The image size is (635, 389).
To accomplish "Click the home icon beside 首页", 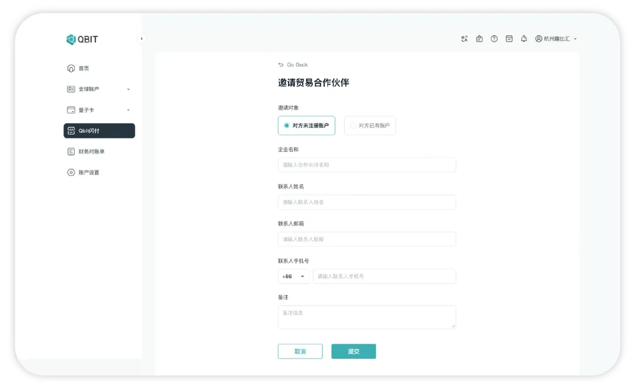I will coord(71,68).
